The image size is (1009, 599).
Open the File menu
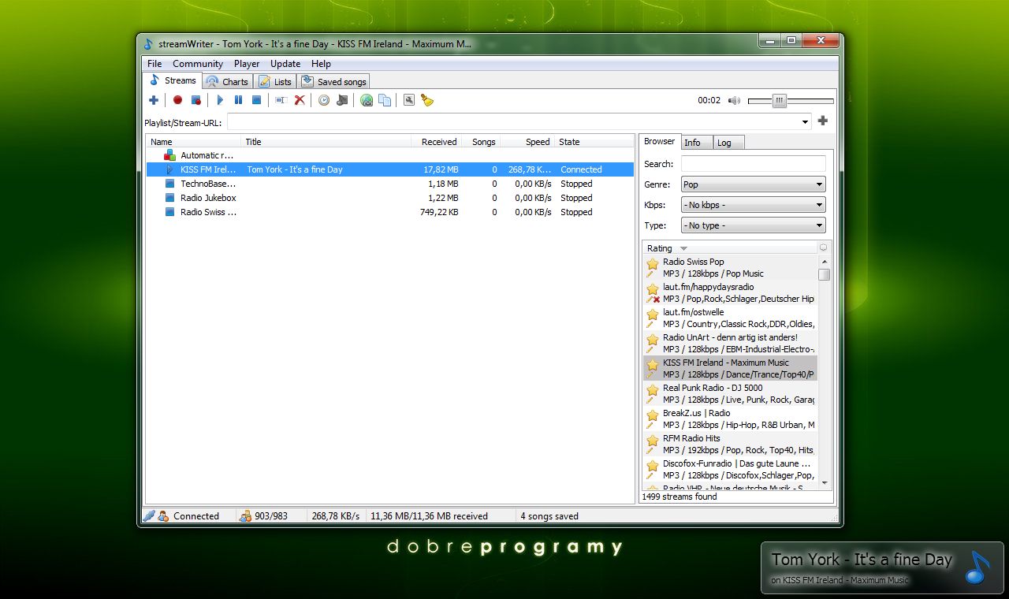[x=155, y=64]
